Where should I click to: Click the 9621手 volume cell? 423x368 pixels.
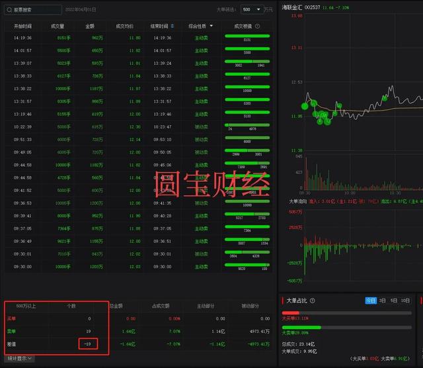click(x=64, y=242)
